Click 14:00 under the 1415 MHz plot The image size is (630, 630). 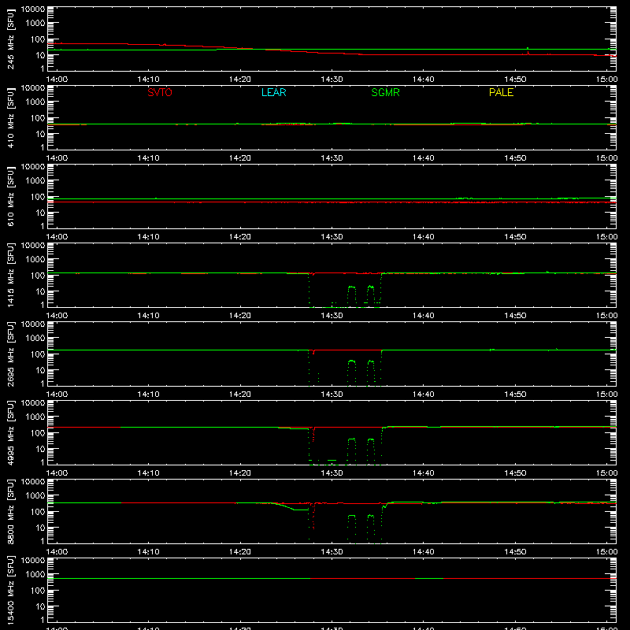click(x=57, y=316)
